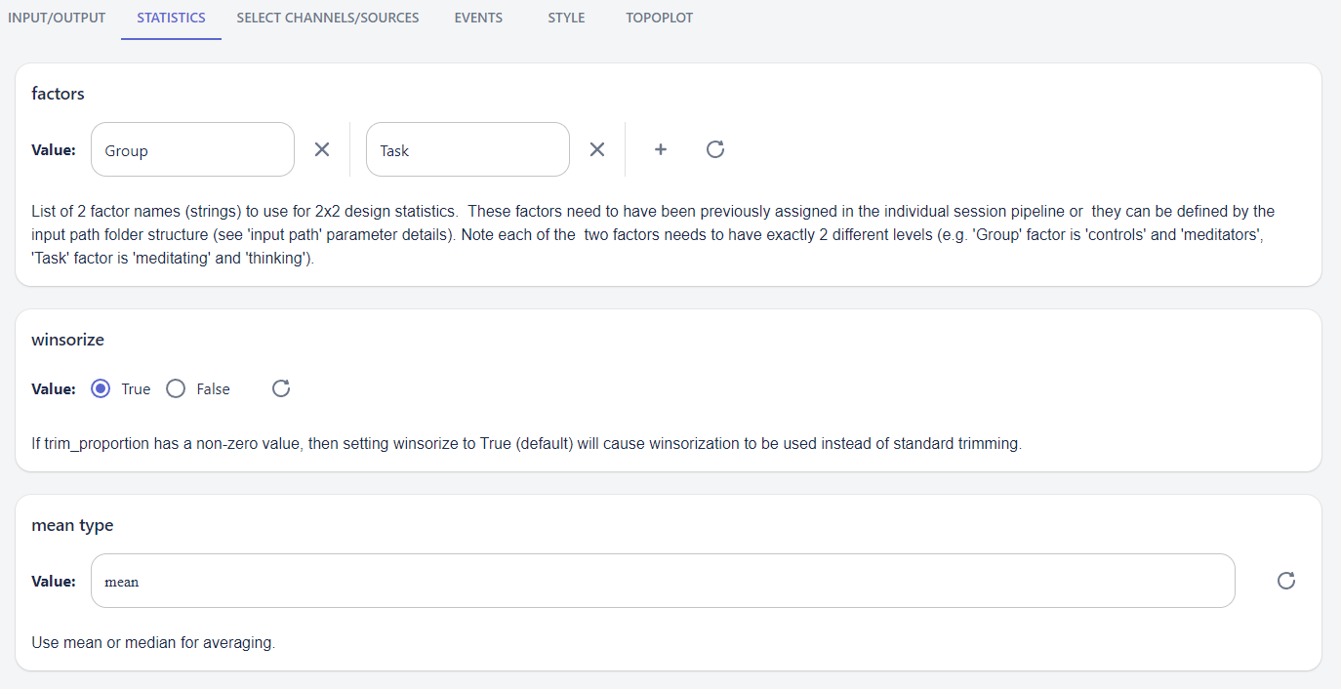Reset the factors parameter to default

(715, 149)
